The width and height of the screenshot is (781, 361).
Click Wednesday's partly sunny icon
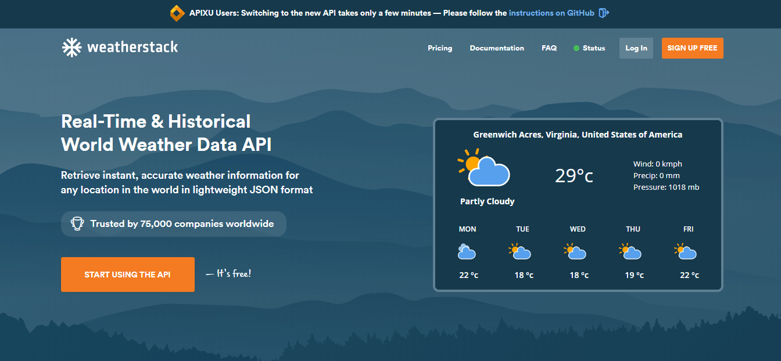pos(575,251)
